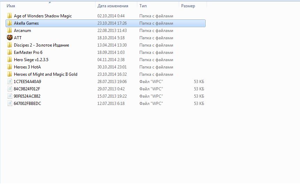
Task: Select the Arcanum folder name
Action: (22, 31)
